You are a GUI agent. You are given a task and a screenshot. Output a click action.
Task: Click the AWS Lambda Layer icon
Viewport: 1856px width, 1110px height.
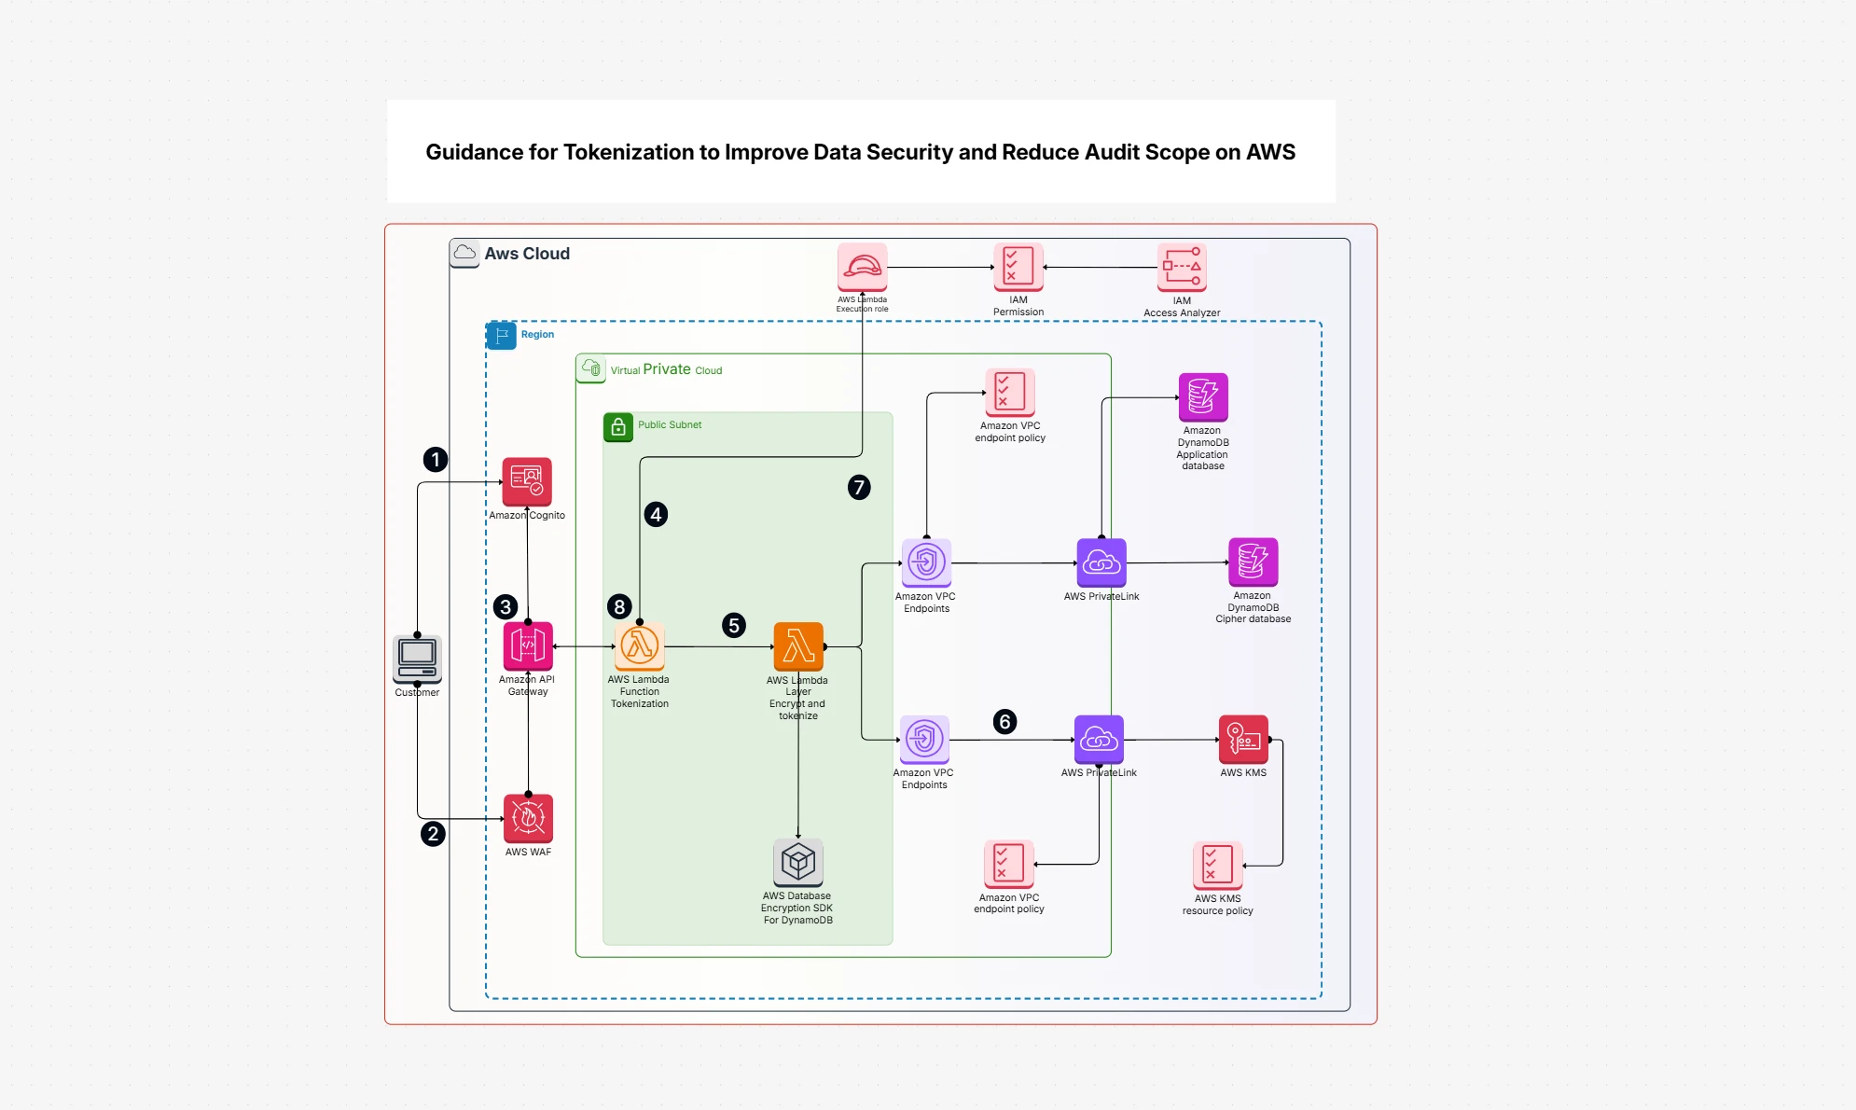point(798,646)
